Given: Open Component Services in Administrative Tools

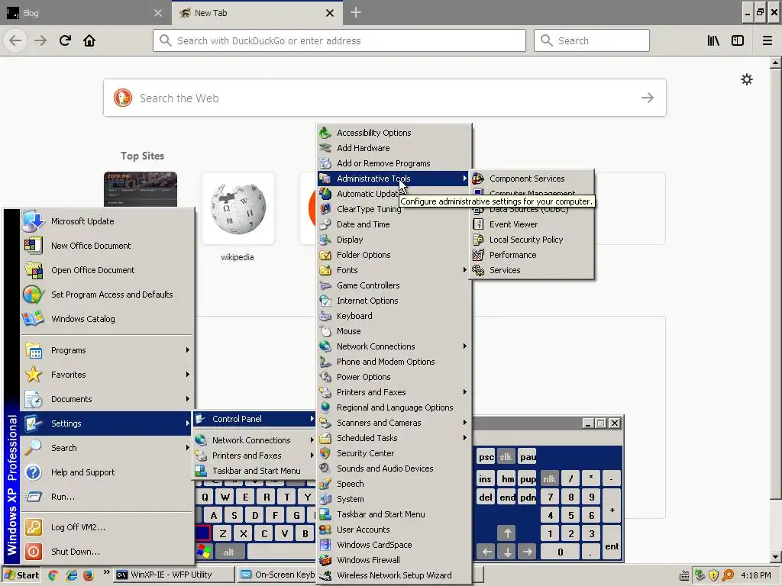Looking at the screenshot, I should (x=532, y=179).
